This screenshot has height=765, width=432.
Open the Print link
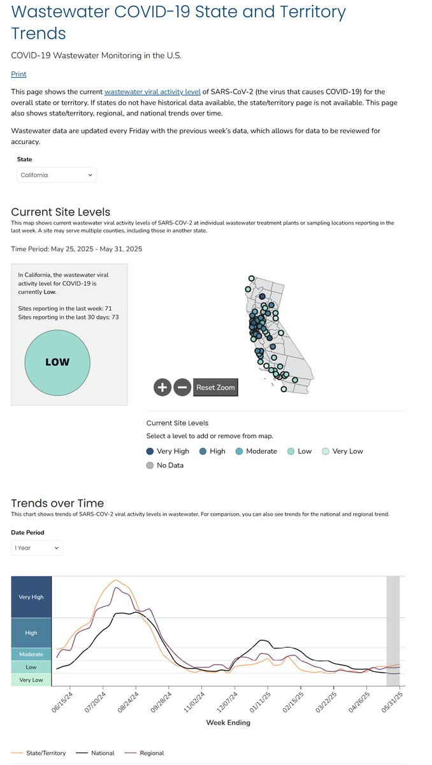click(18, 74)
